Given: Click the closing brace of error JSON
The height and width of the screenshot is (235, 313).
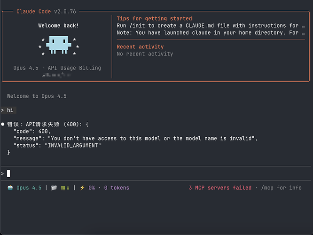Looking at the screenshot, I should (x=8, y=153).
